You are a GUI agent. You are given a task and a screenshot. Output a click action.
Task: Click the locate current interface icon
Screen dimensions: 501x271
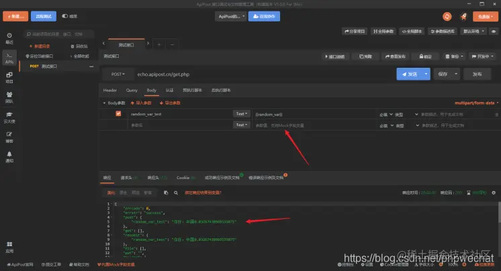point(40,56)
